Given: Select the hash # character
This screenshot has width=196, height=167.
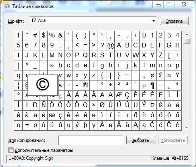Looking at the screenshot, I should [x=35, y=35].
